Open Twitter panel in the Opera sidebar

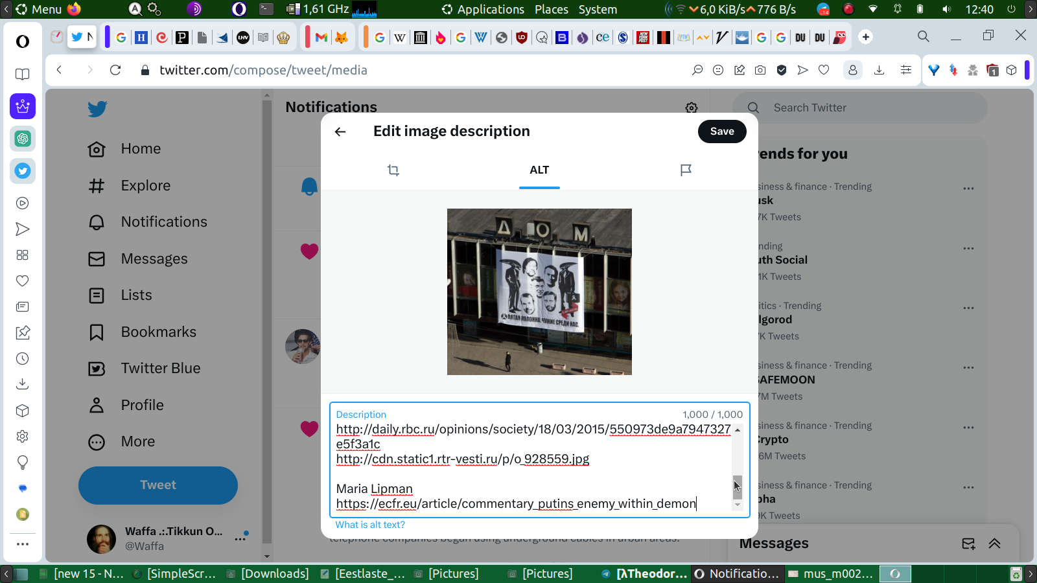pyautogui.click(x=23, y=171)
